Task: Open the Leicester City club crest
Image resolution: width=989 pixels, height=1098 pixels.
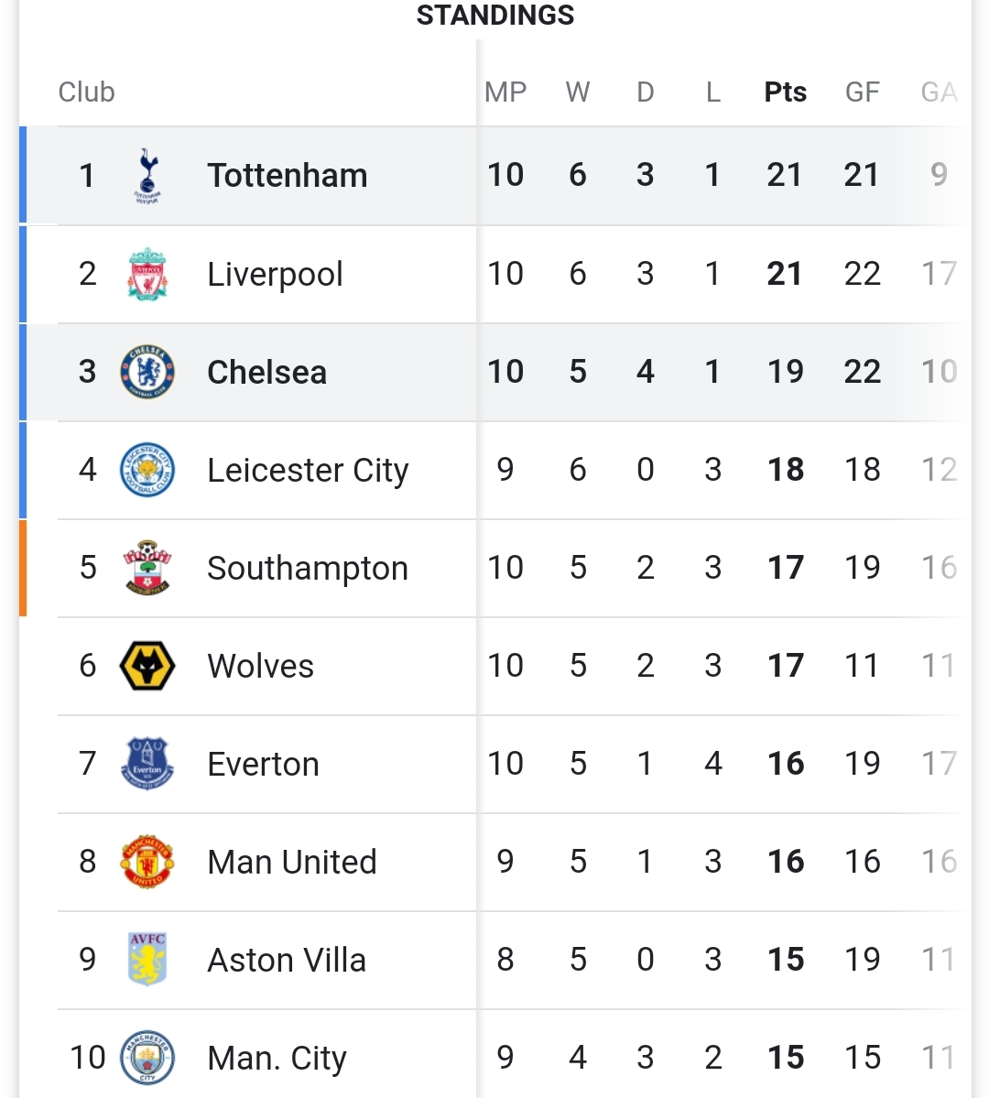Action: click(x=147, y=470)
